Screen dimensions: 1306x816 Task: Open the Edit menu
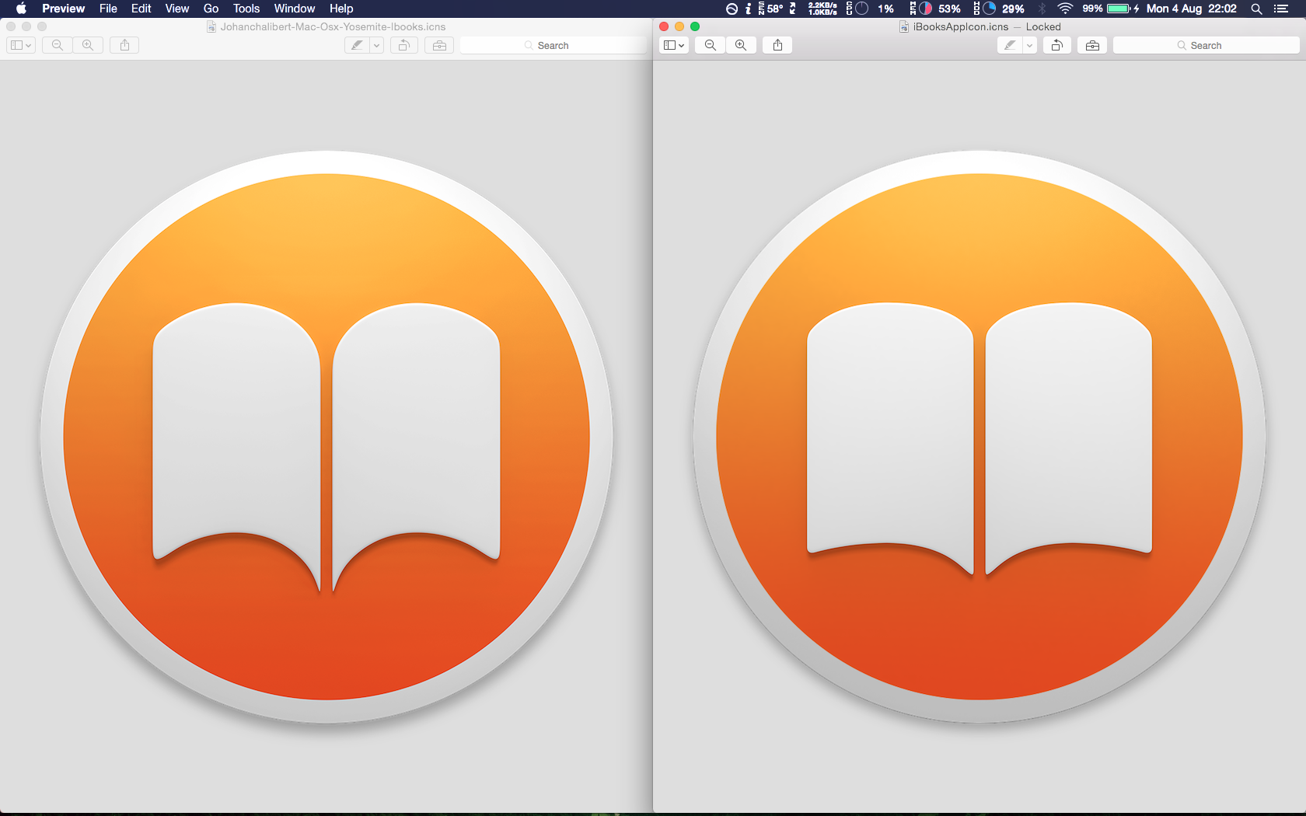141,9
